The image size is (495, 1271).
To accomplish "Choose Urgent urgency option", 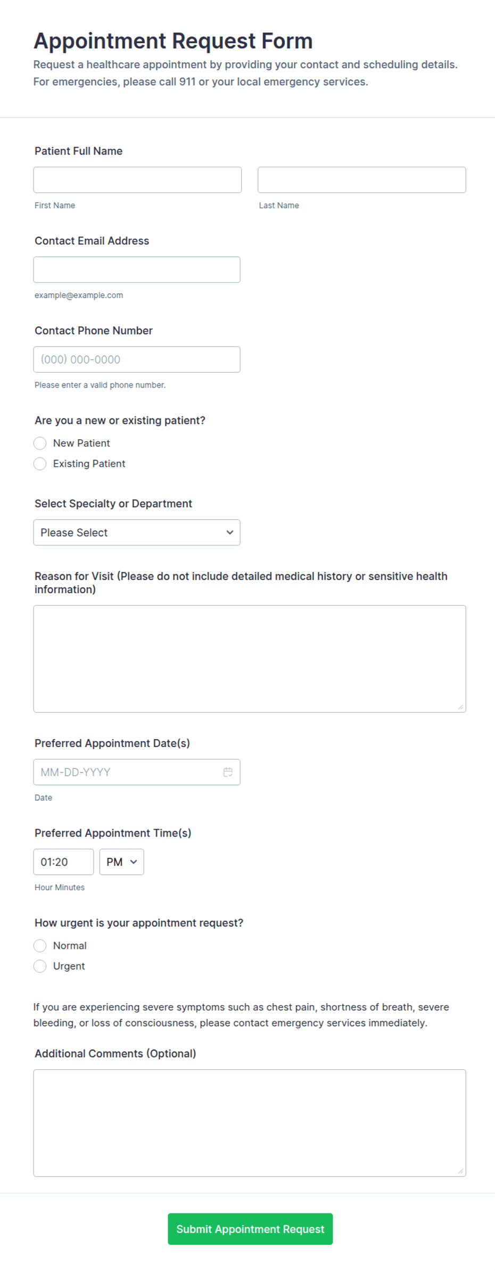I will tap(40, 966).
